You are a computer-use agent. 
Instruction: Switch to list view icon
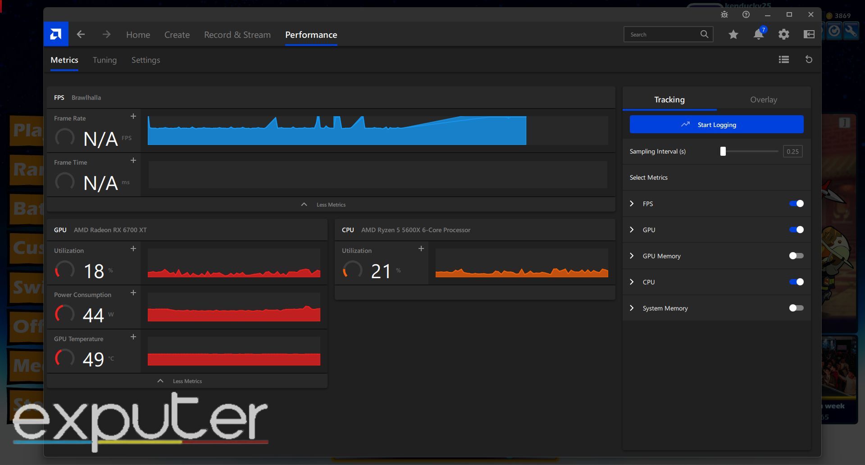(784, 59)
